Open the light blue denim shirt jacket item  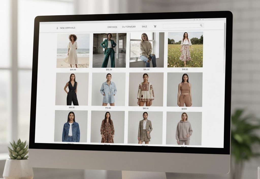[x=108, y=89]
